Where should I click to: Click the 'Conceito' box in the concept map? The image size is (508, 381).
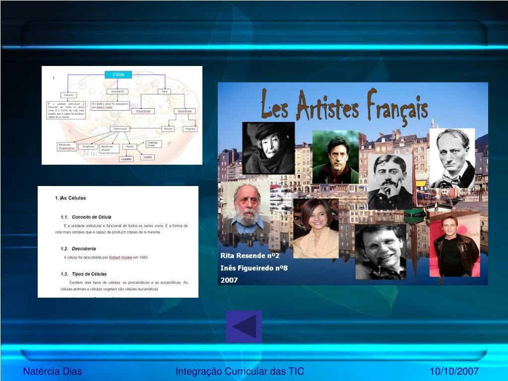pyautogui.click(x=68, y=95)
